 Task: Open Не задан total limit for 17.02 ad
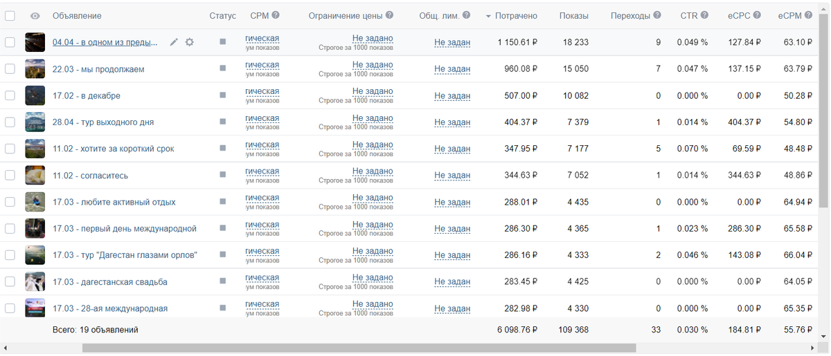452,95
